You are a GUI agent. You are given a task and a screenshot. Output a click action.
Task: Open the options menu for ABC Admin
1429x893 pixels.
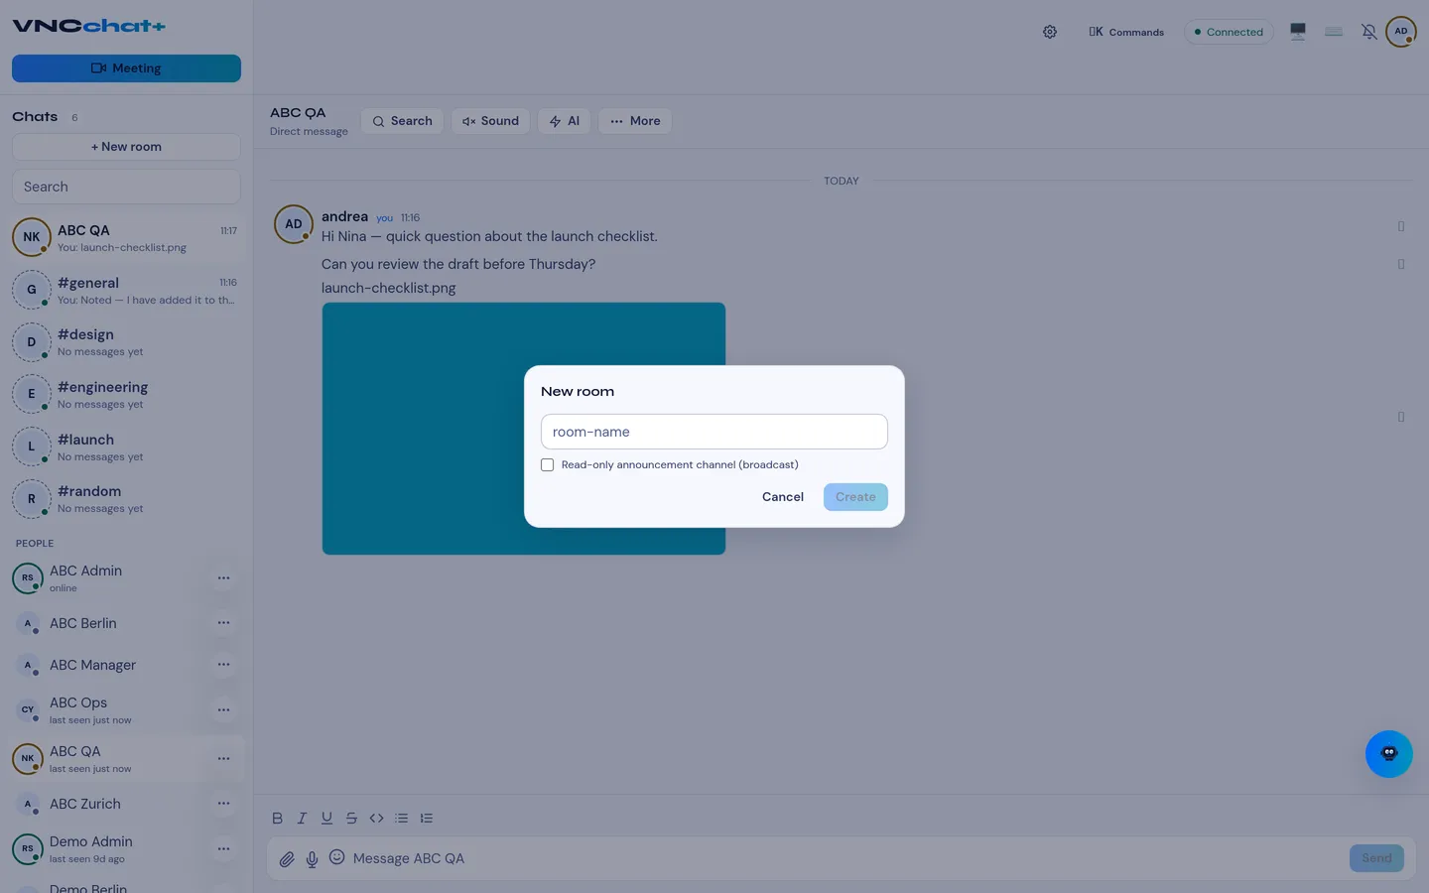click(x=223, y=578)
